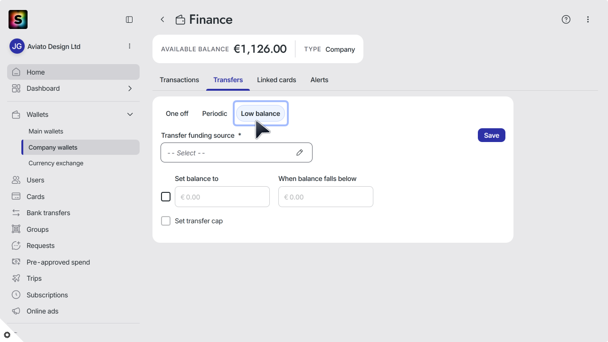Screen dimensions: 608x342
Task: Choose the Periodic transfer option
Action: pyautogui.click(x=215, y=114)
